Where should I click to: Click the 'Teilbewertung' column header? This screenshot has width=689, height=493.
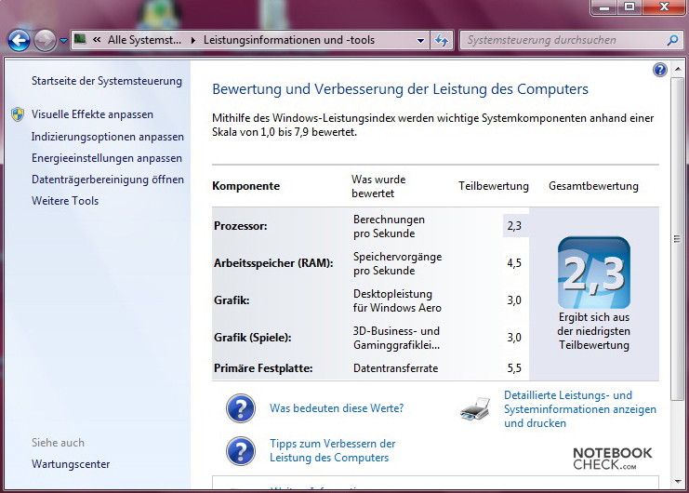pos(494,186)
